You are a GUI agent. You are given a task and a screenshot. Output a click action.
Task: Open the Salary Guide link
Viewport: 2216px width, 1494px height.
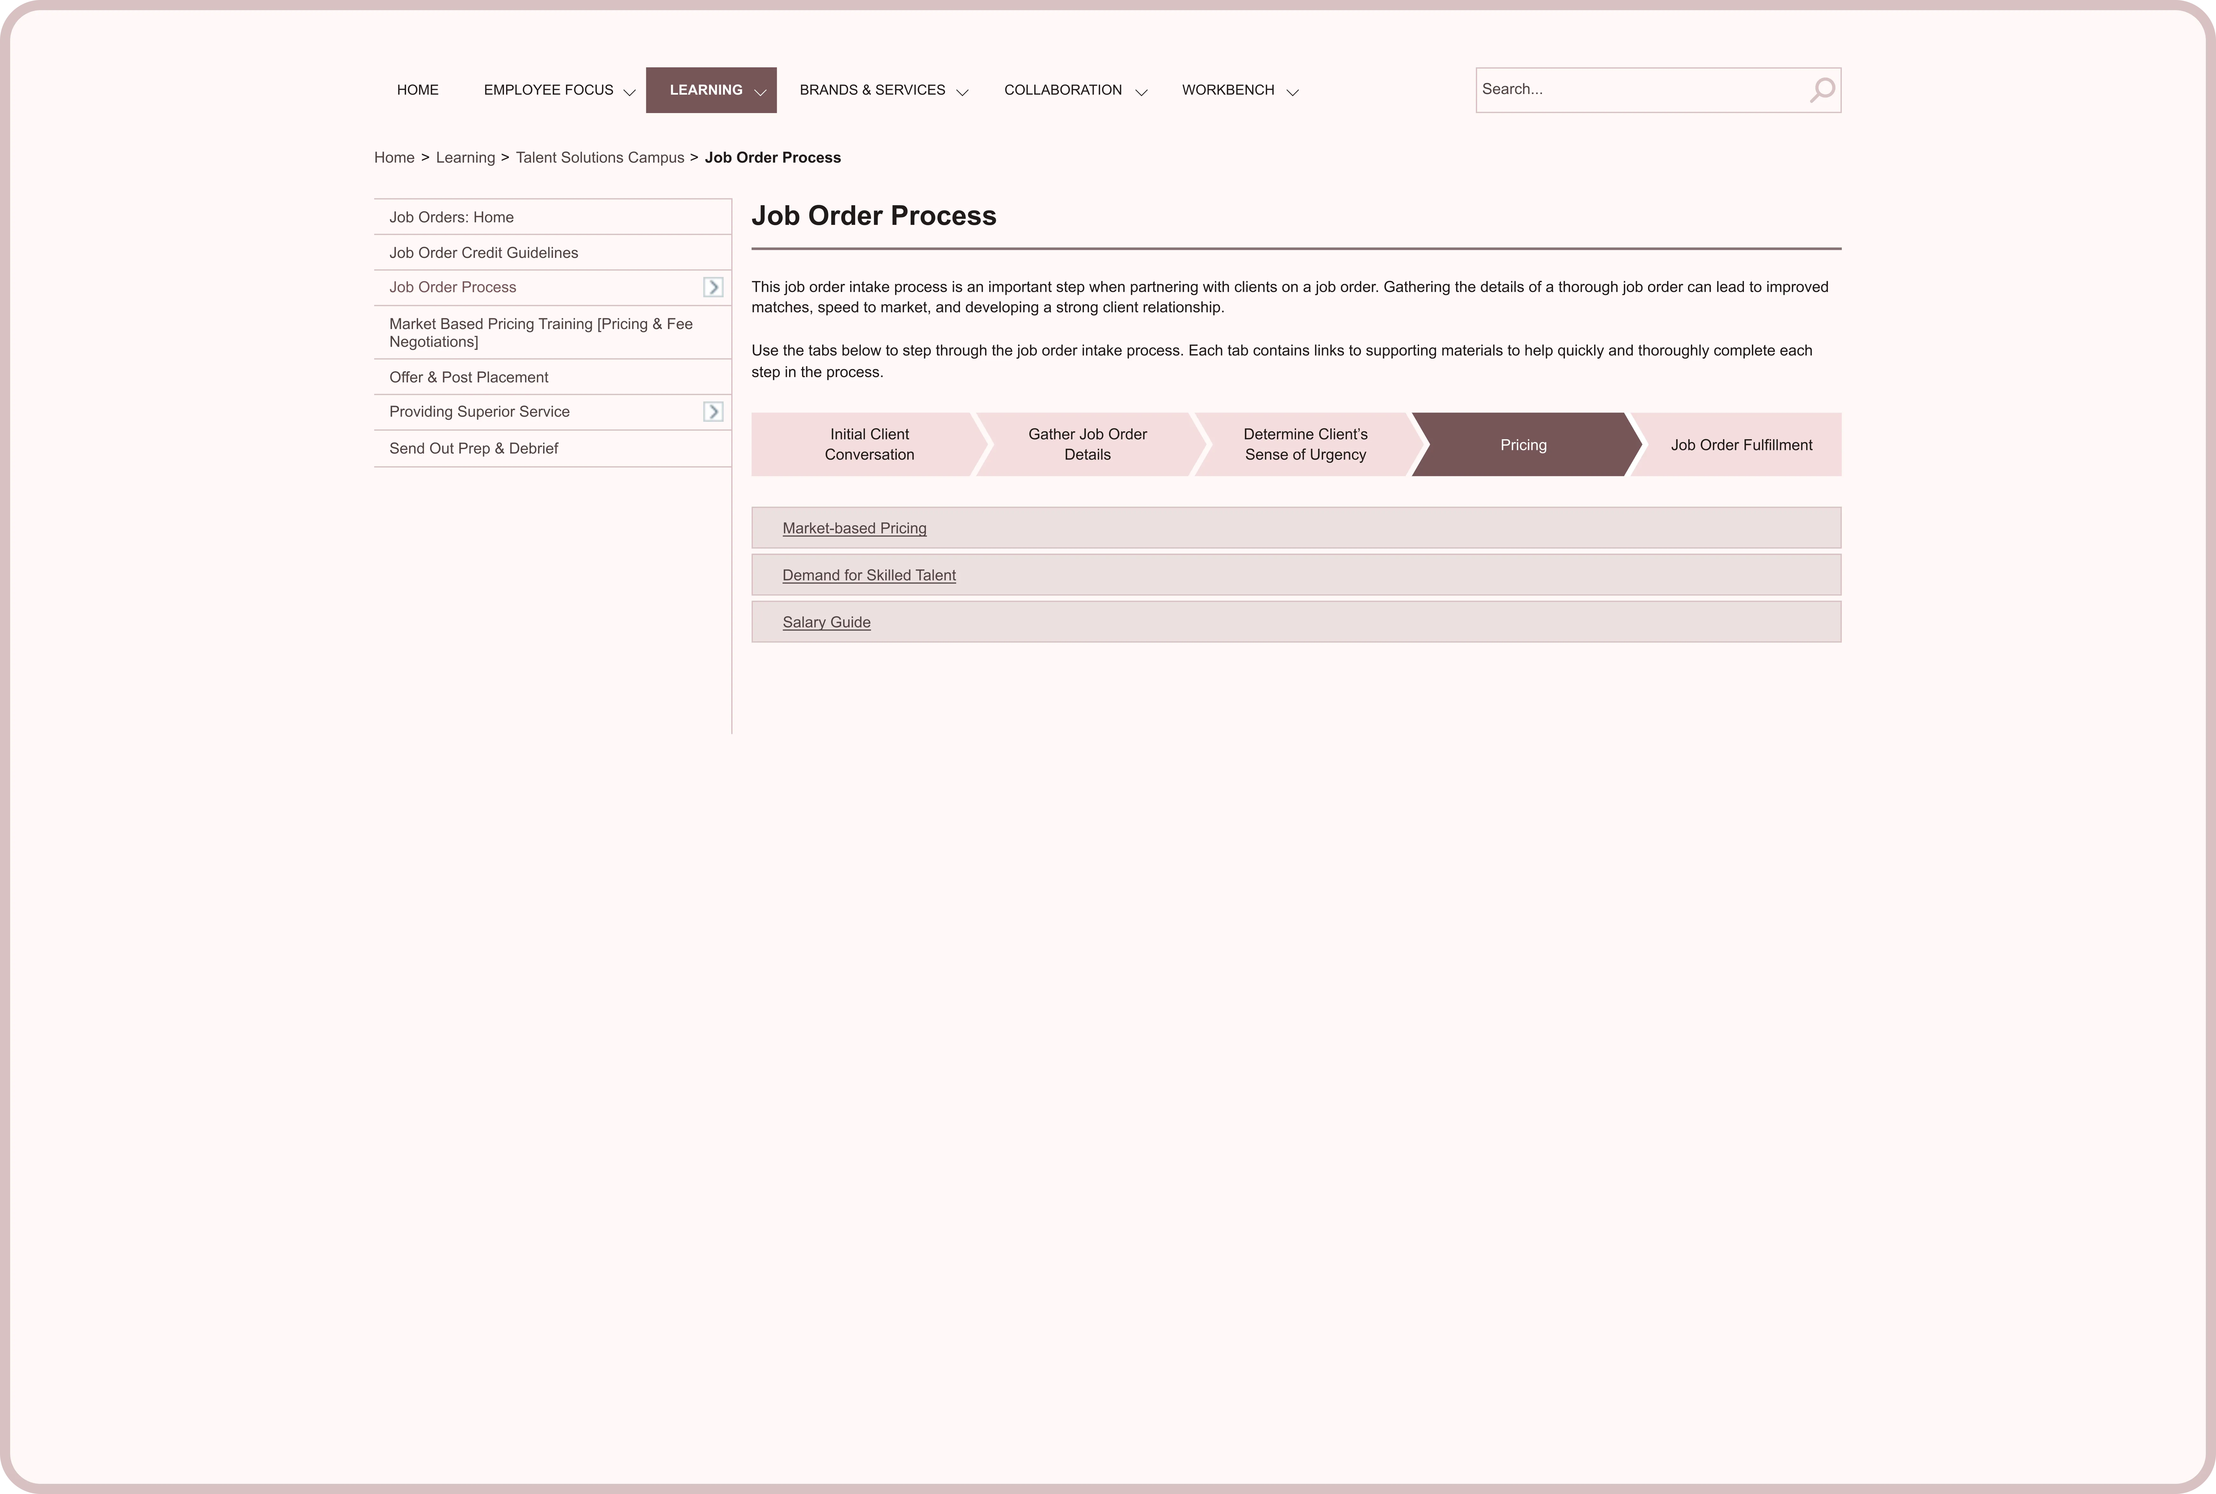point(826,622)
